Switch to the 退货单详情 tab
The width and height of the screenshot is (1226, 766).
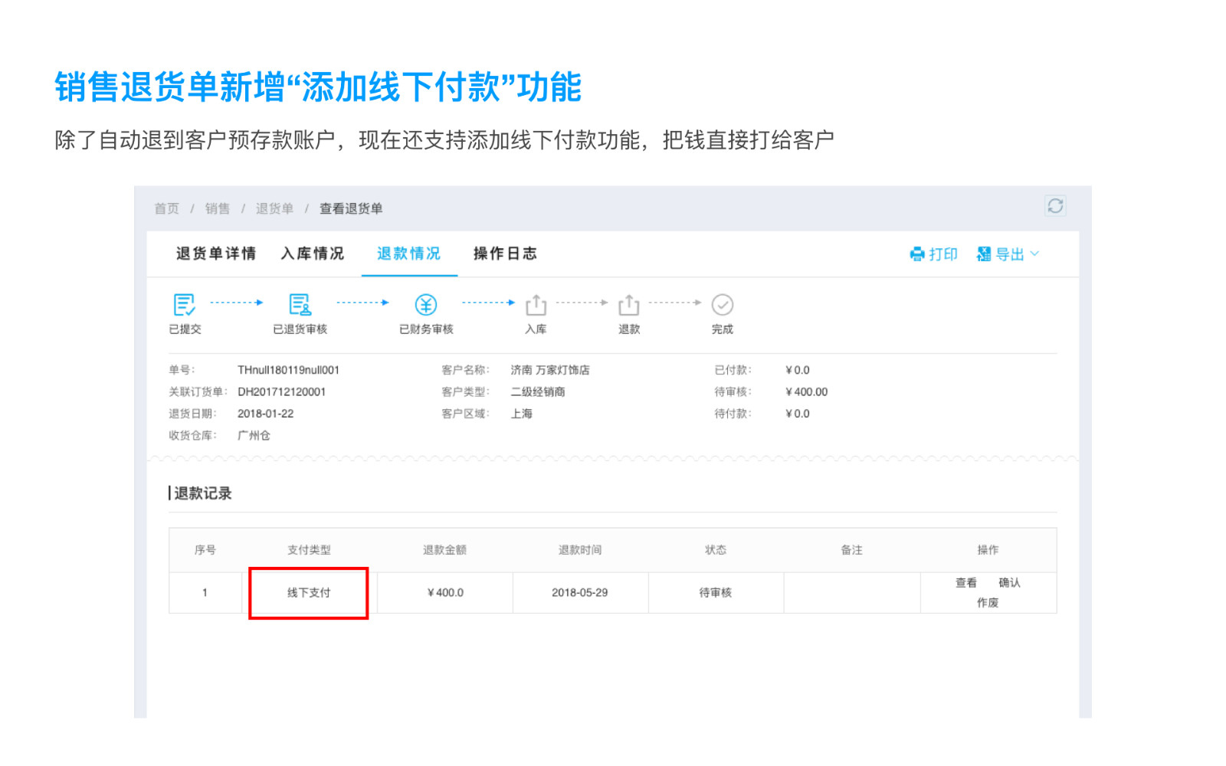(x=216, y=254)
